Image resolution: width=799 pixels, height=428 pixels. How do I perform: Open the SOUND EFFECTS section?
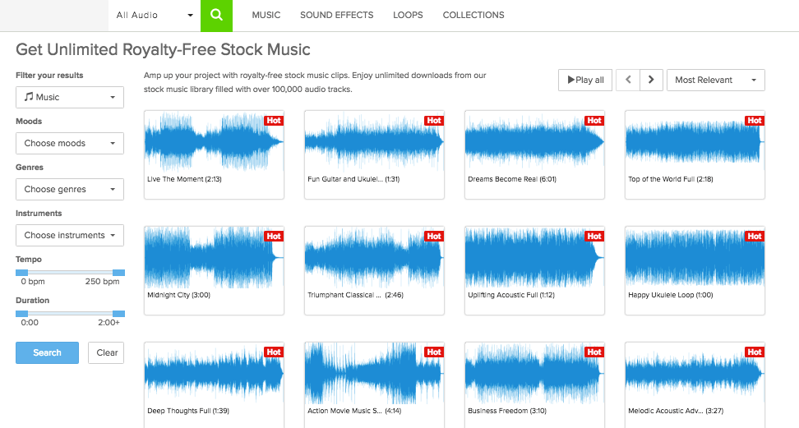pos(337,16)
